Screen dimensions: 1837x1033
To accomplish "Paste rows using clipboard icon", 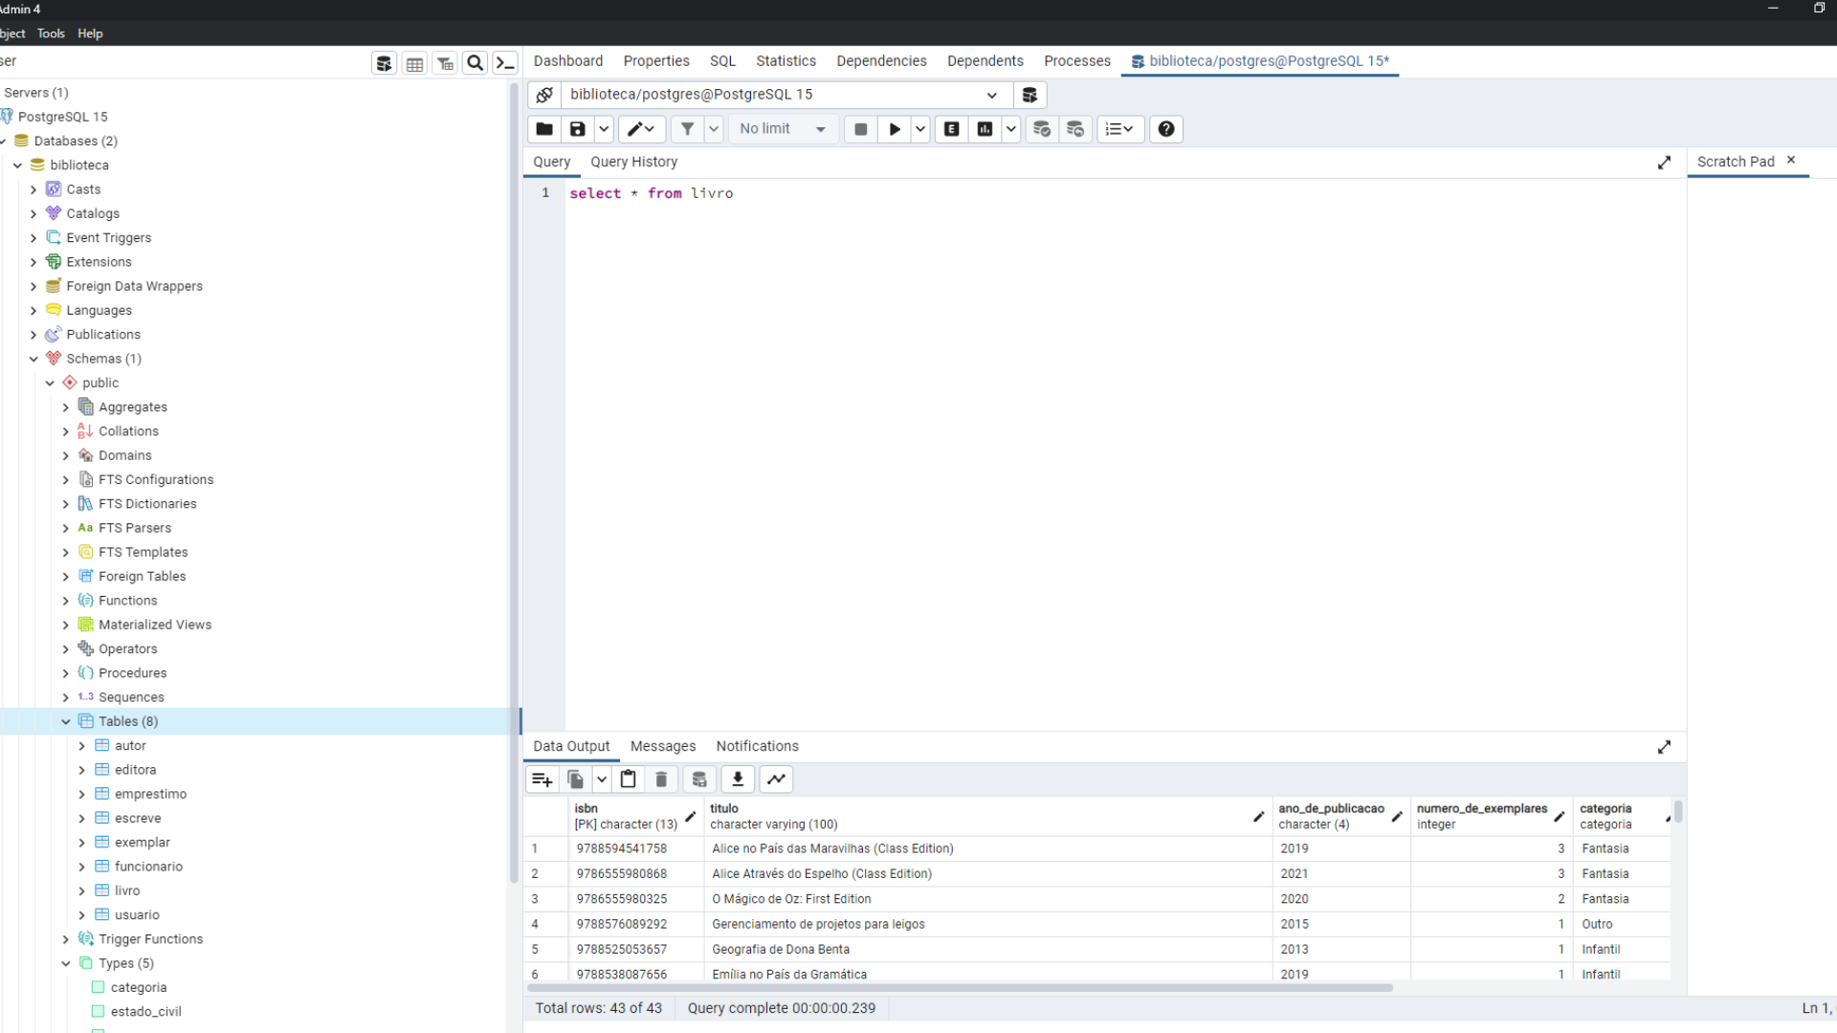I will (x=629, y=780).
